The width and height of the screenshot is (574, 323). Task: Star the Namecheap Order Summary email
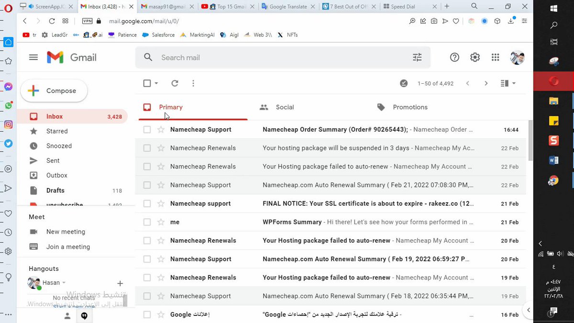tap(161, 130)
